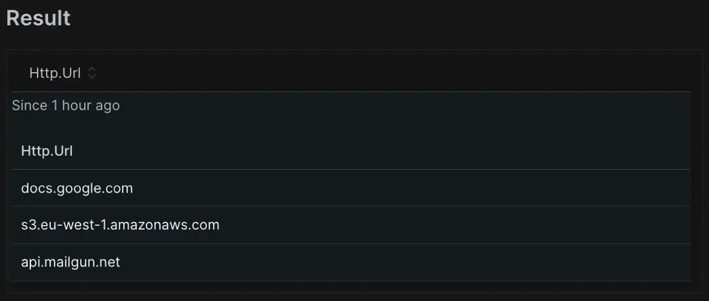Click the docs.google.com URL text

coord(76,188)
